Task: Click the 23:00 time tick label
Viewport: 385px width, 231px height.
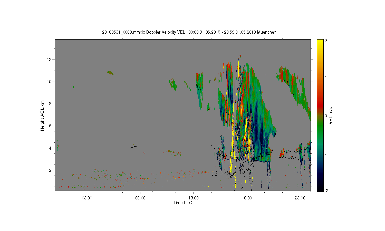Action: [300, 198]
